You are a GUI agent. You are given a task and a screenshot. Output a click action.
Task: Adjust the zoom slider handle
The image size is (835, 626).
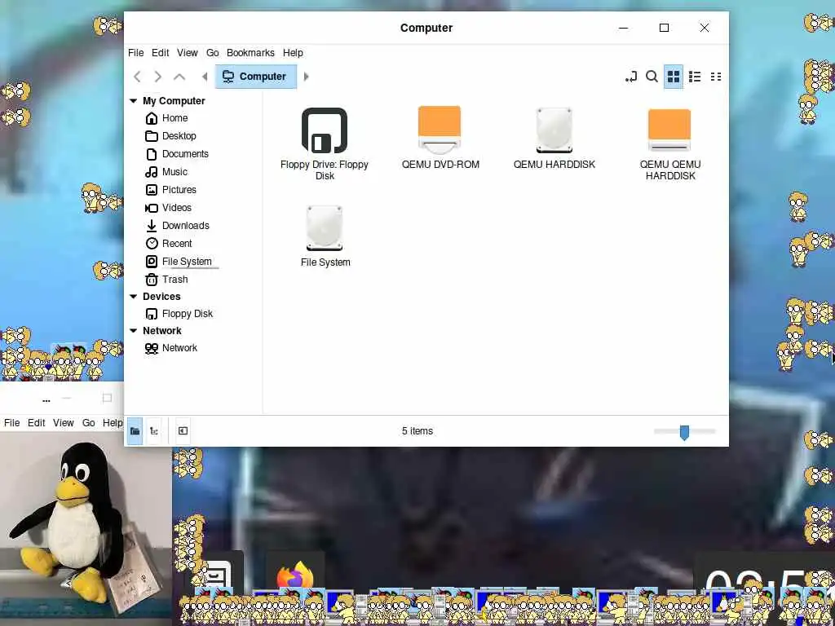pyautogui.click(x=684, y=432)
